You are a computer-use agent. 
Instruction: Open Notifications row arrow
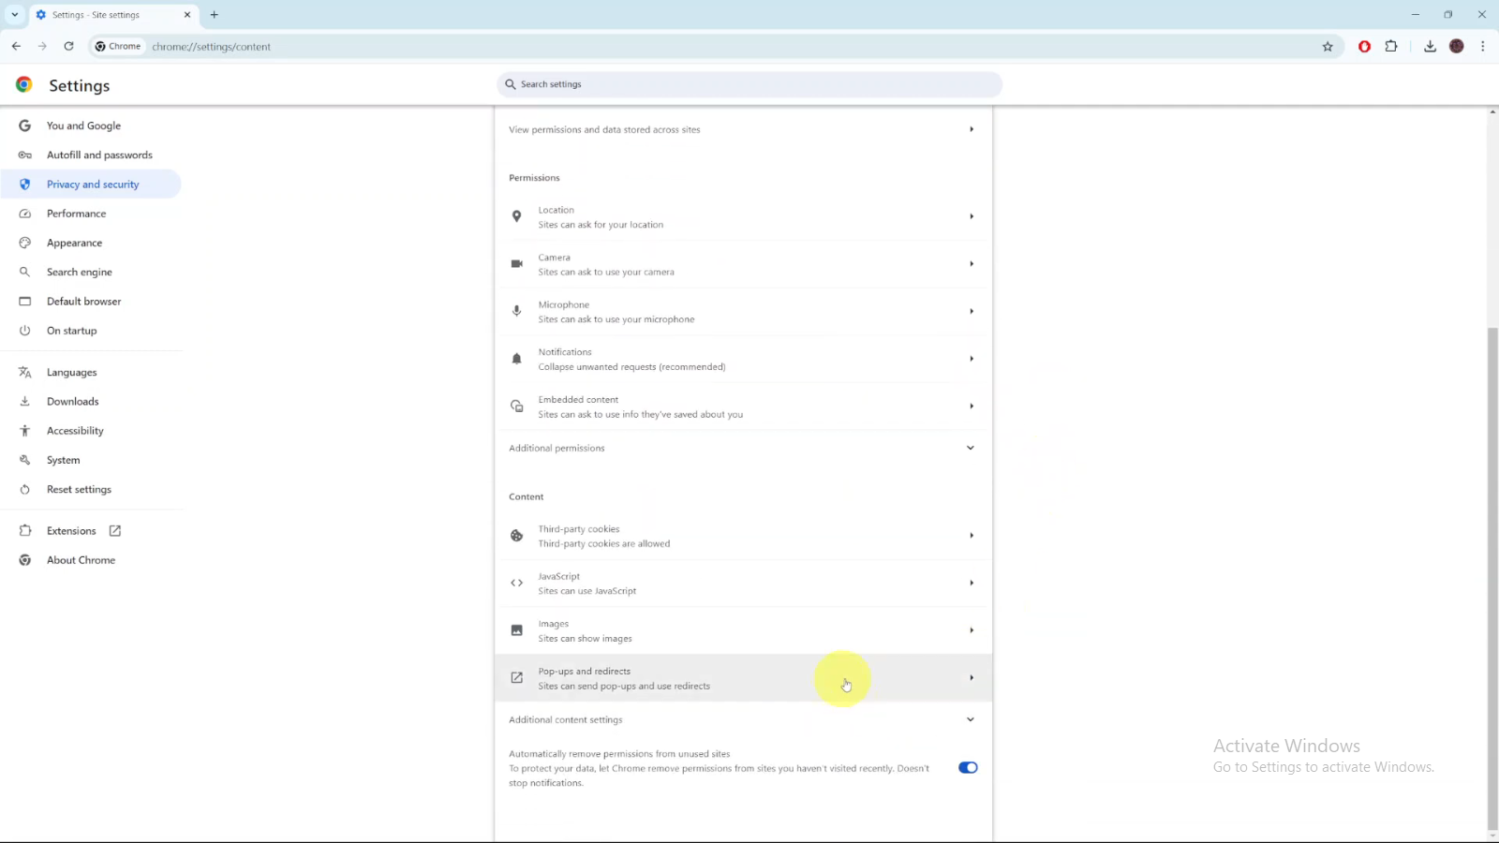(x=972, y=359)
